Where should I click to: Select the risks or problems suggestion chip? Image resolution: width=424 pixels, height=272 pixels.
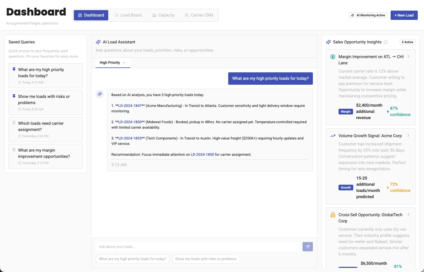[206, 259]
